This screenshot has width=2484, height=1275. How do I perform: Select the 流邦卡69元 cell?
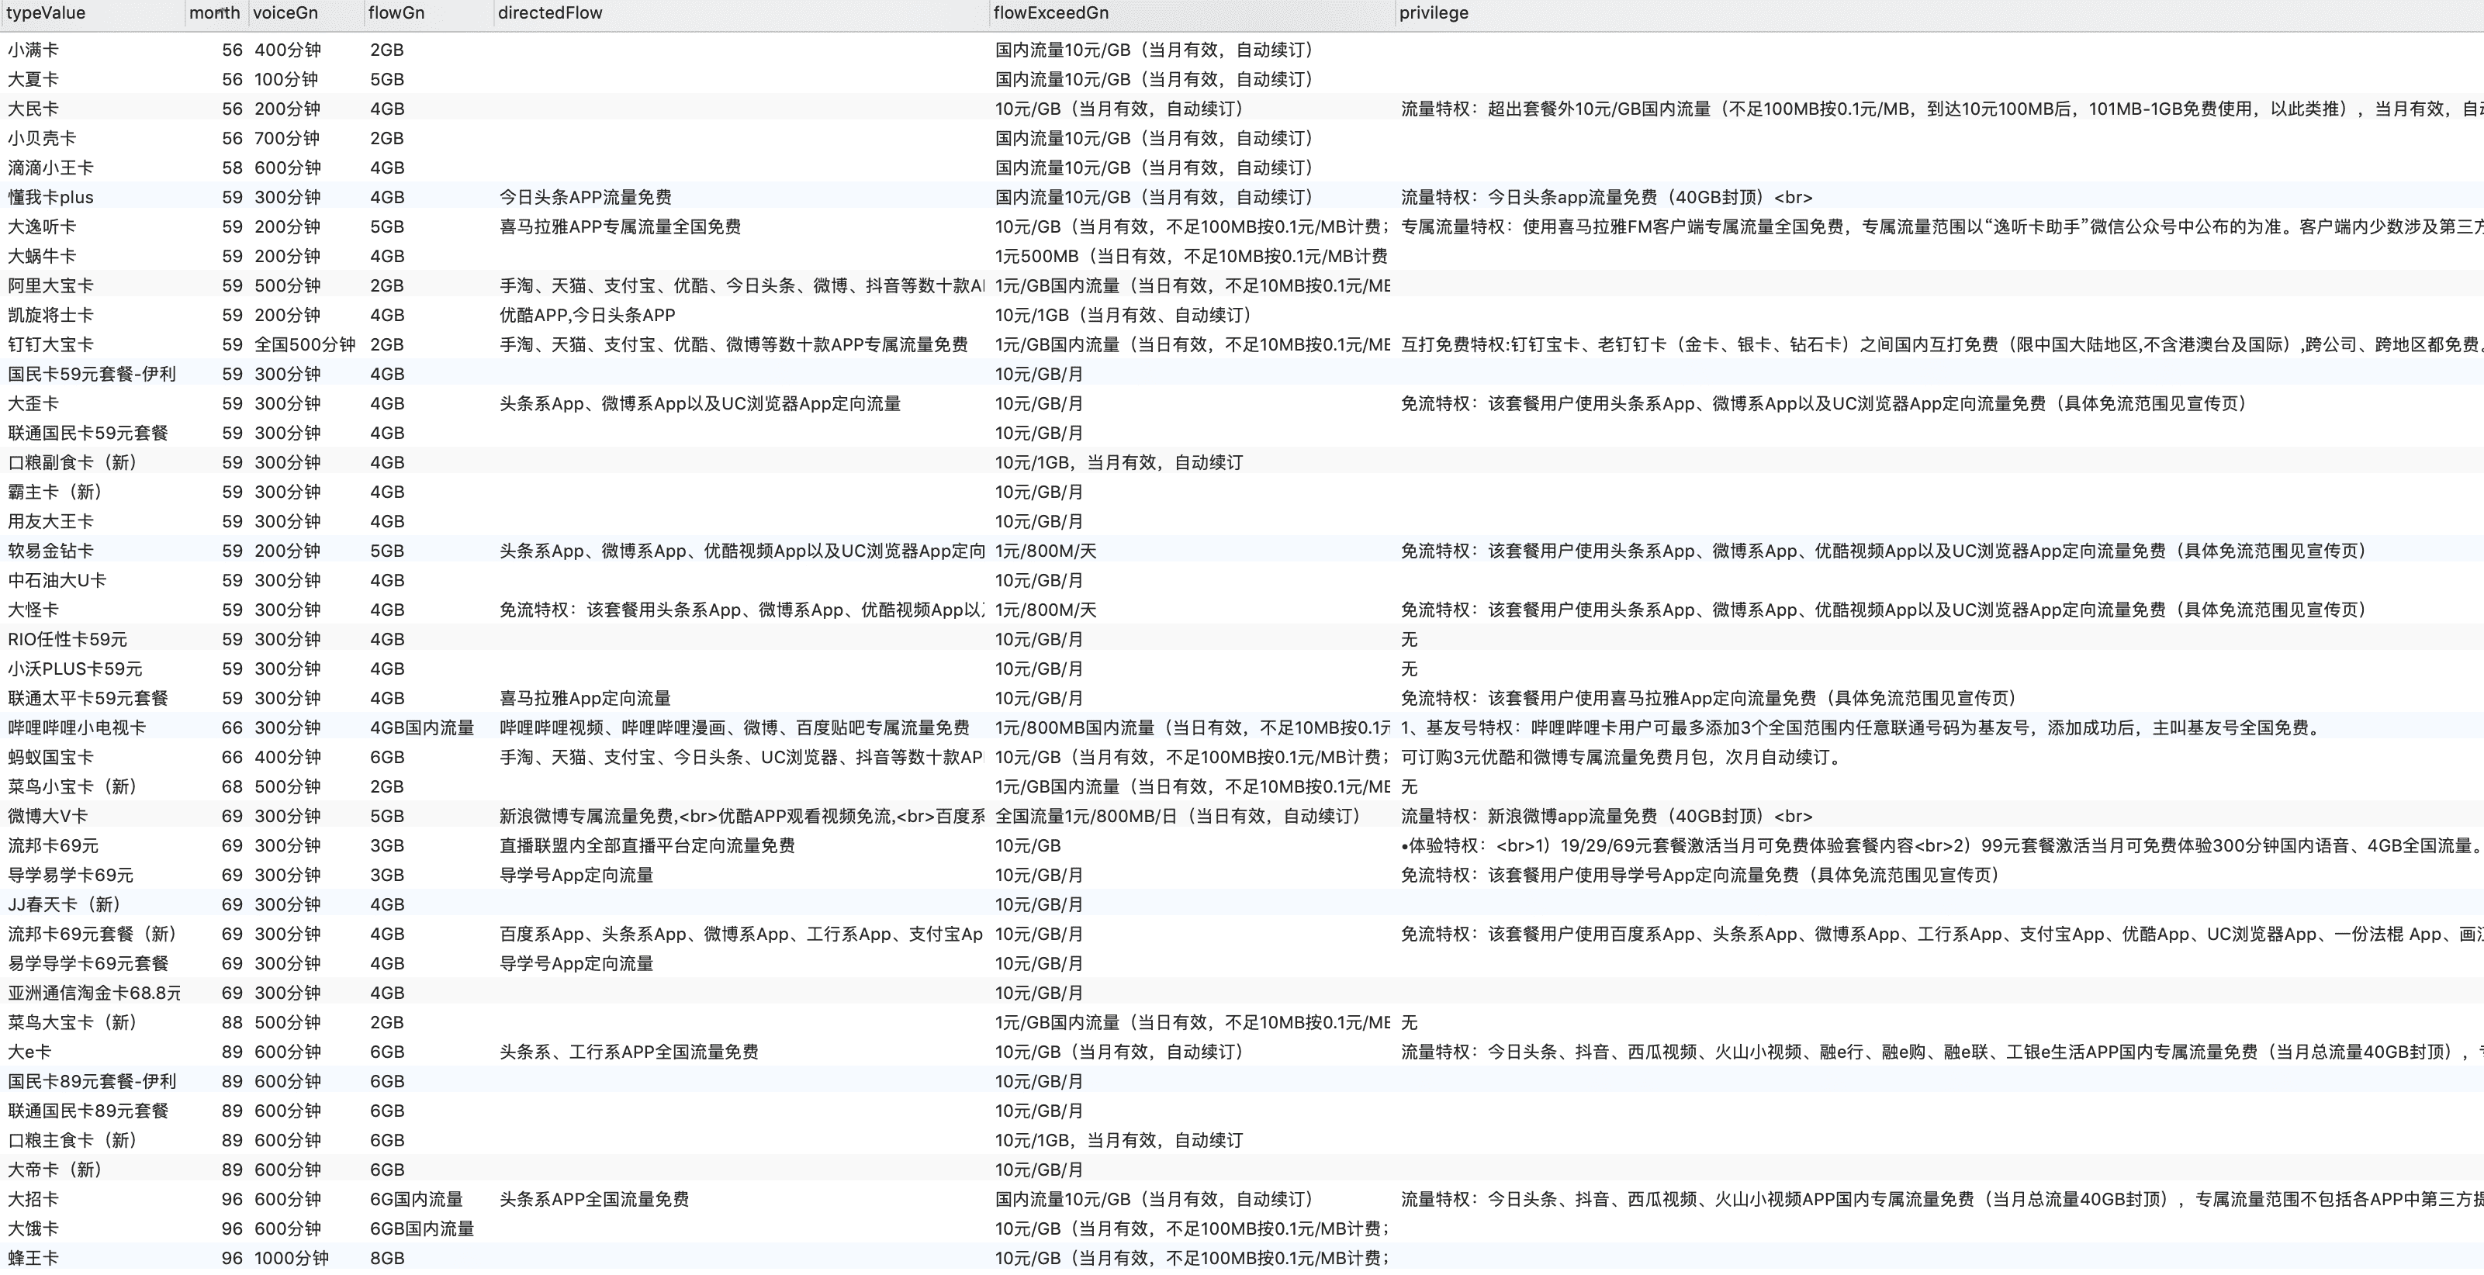53,846
